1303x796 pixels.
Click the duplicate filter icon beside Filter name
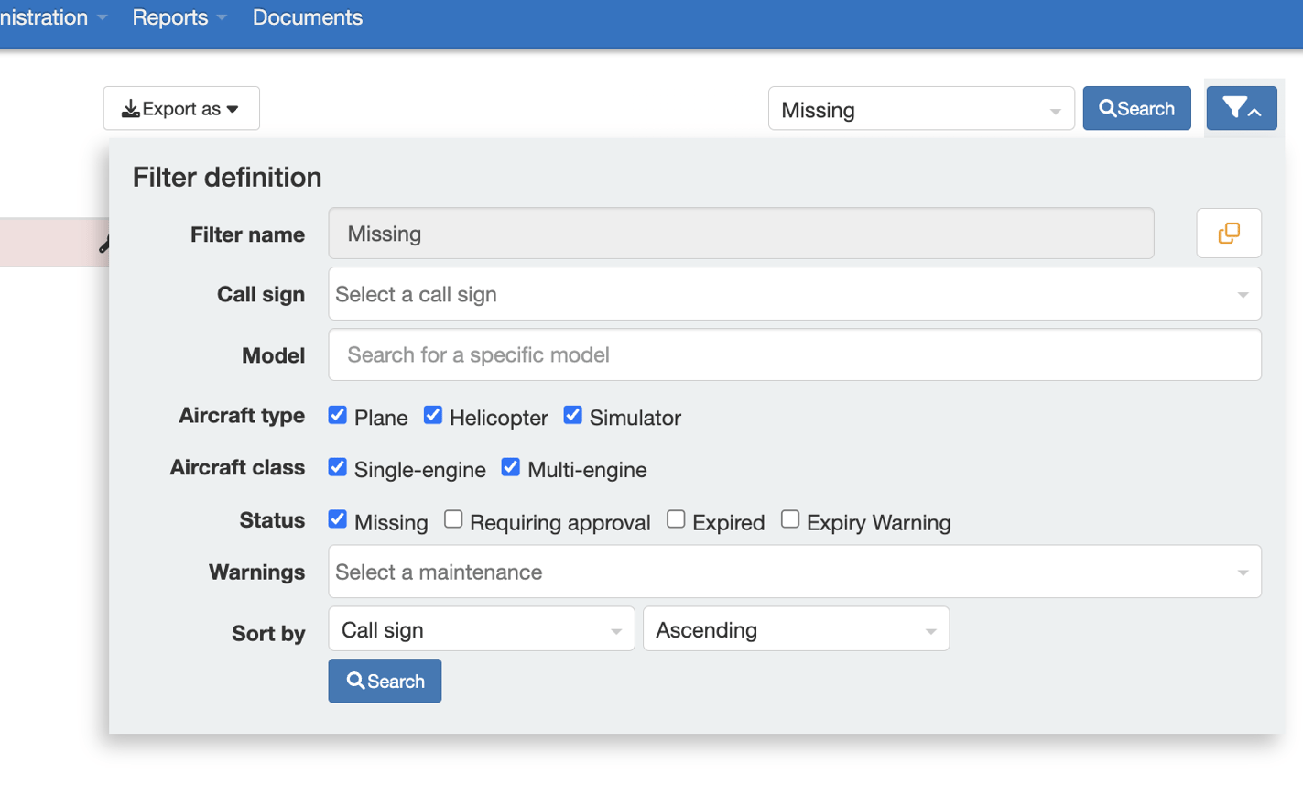point(1228,233)
